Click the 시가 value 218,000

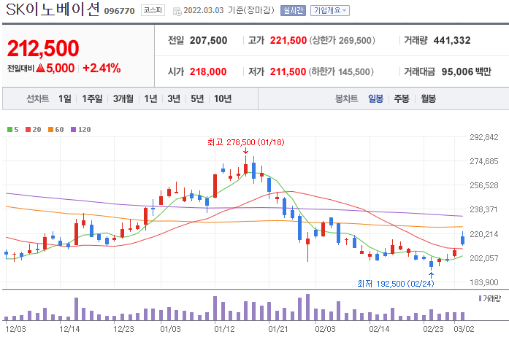tap(208, 71)
